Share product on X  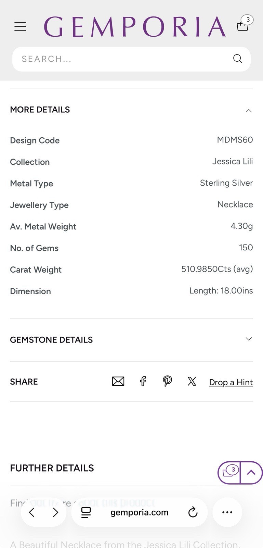pyautogui.click(x=192, y=381)
